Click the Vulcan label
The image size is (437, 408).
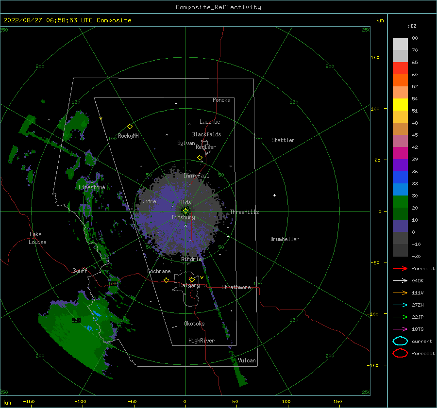[247, 360]
